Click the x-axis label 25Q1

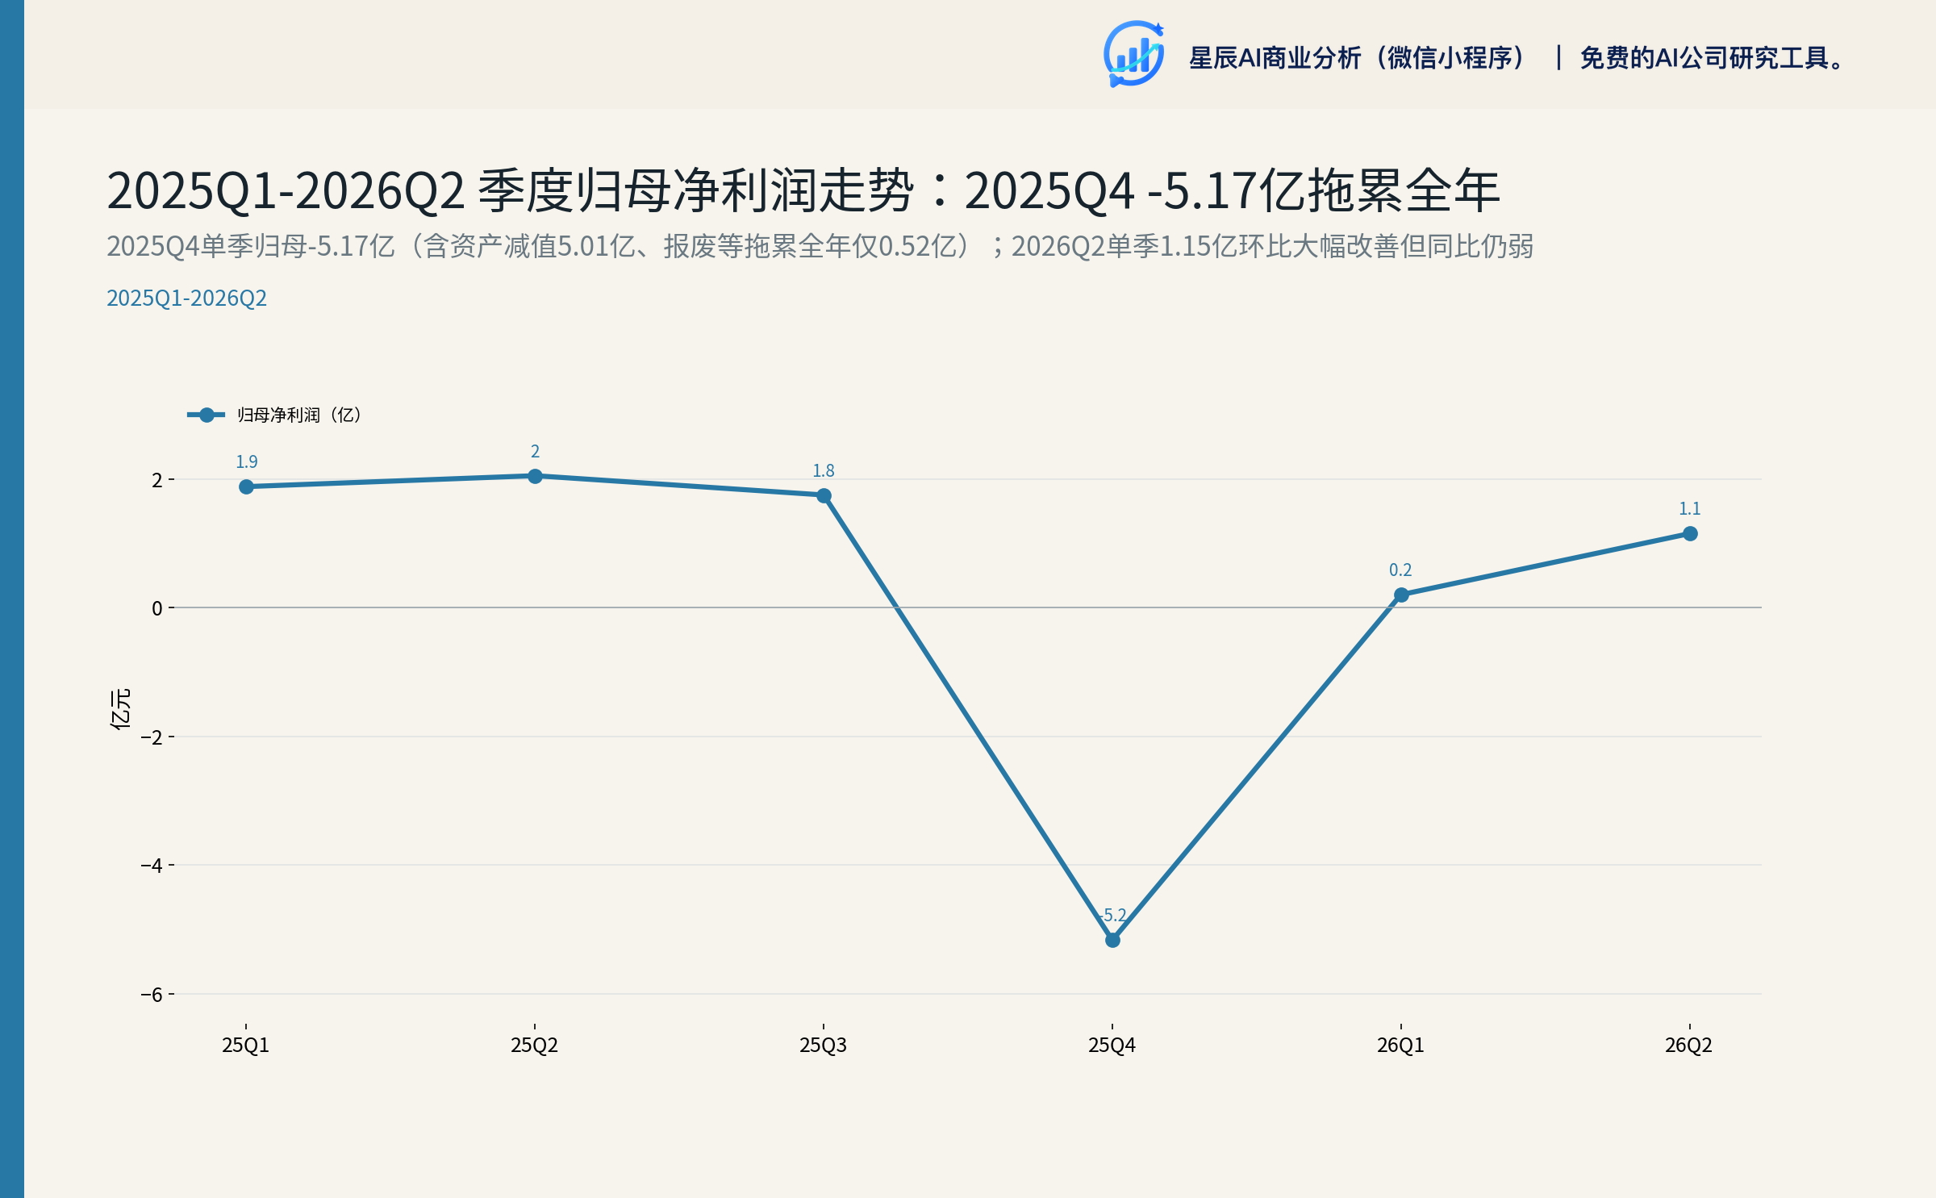pos(245,1046)
